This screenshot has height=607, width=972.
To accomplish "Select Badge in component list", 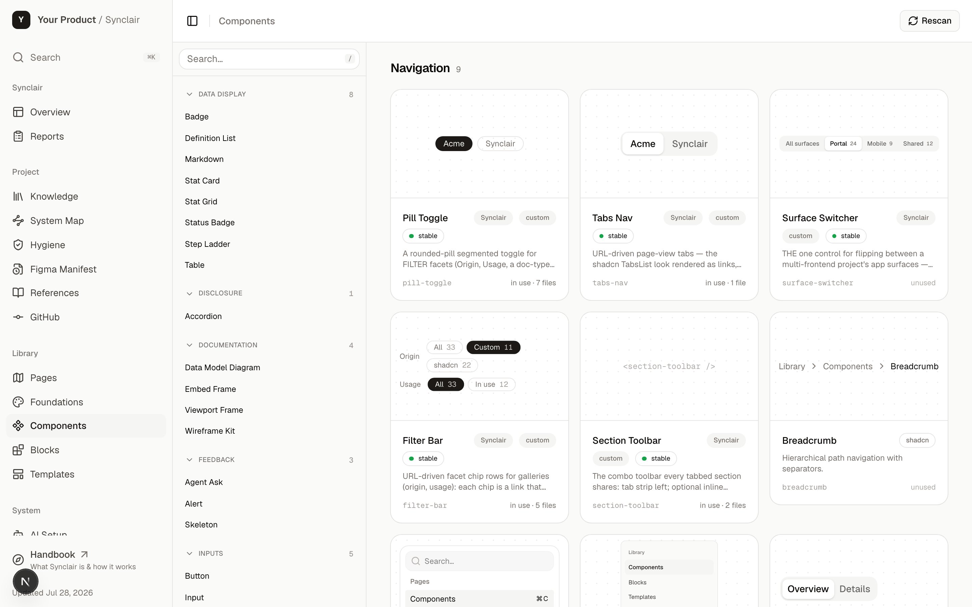I will pyautogui.click(x=197, y=117).
